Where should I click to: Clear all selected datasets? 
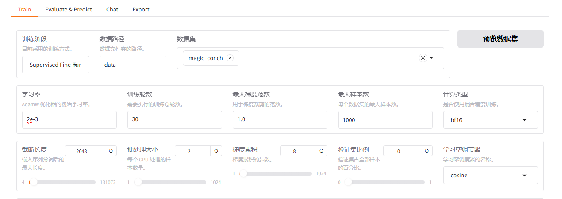pyautogui.click(x=423, y=58)
